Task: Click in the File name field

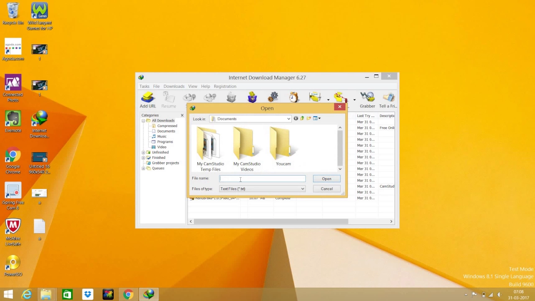Action: coord(262,179)
